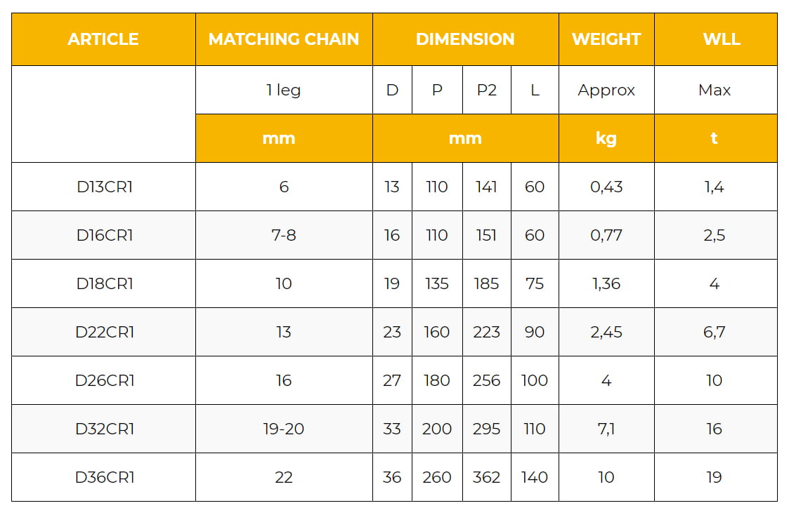Click the ARTICLE column header
789x515 pixels.
tap(103, 39)
